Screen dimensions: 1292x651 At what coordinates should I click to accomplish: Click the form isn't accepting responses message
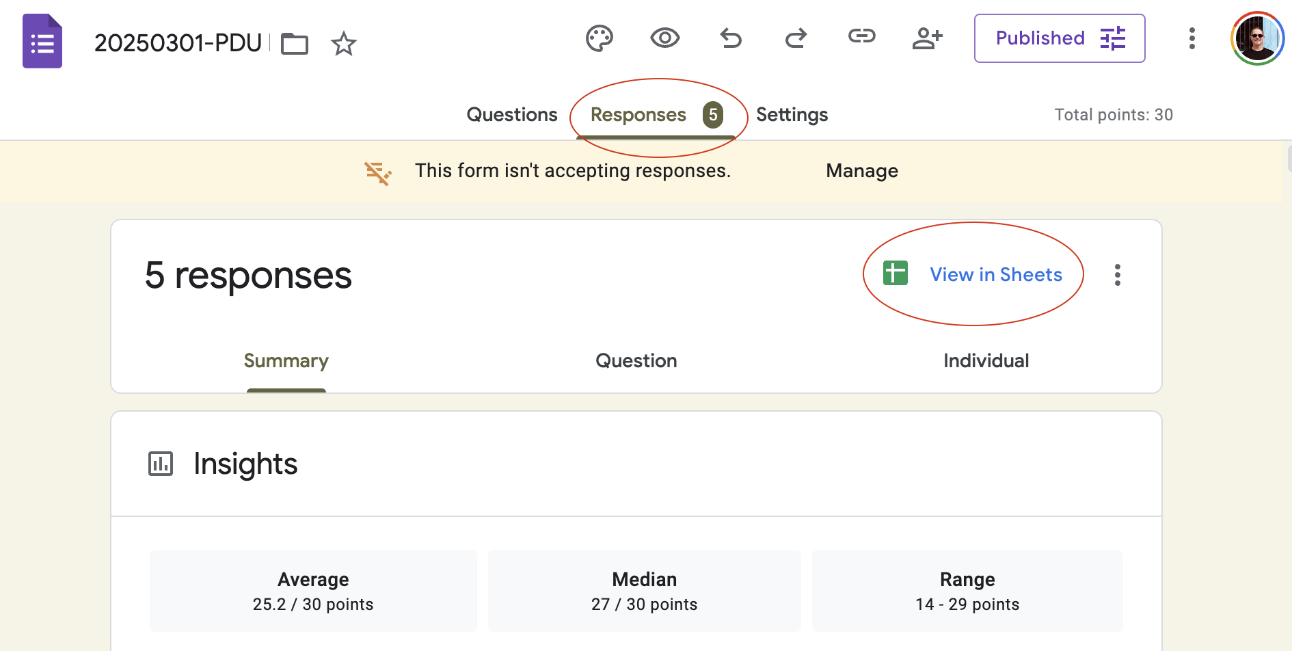pos(573,170)
